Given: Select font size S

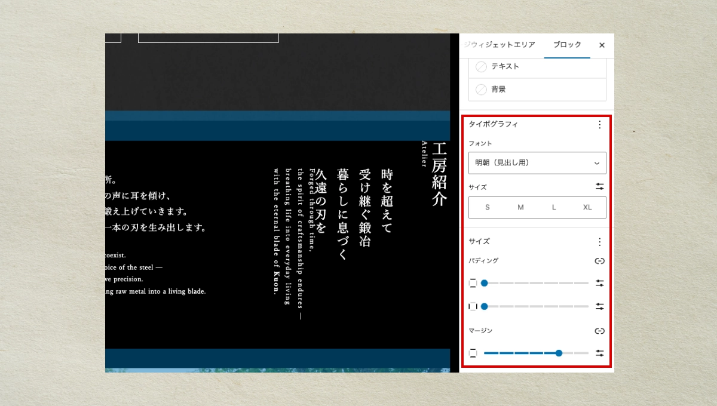Looking at the screenshot, I should [x=488, y=207].
